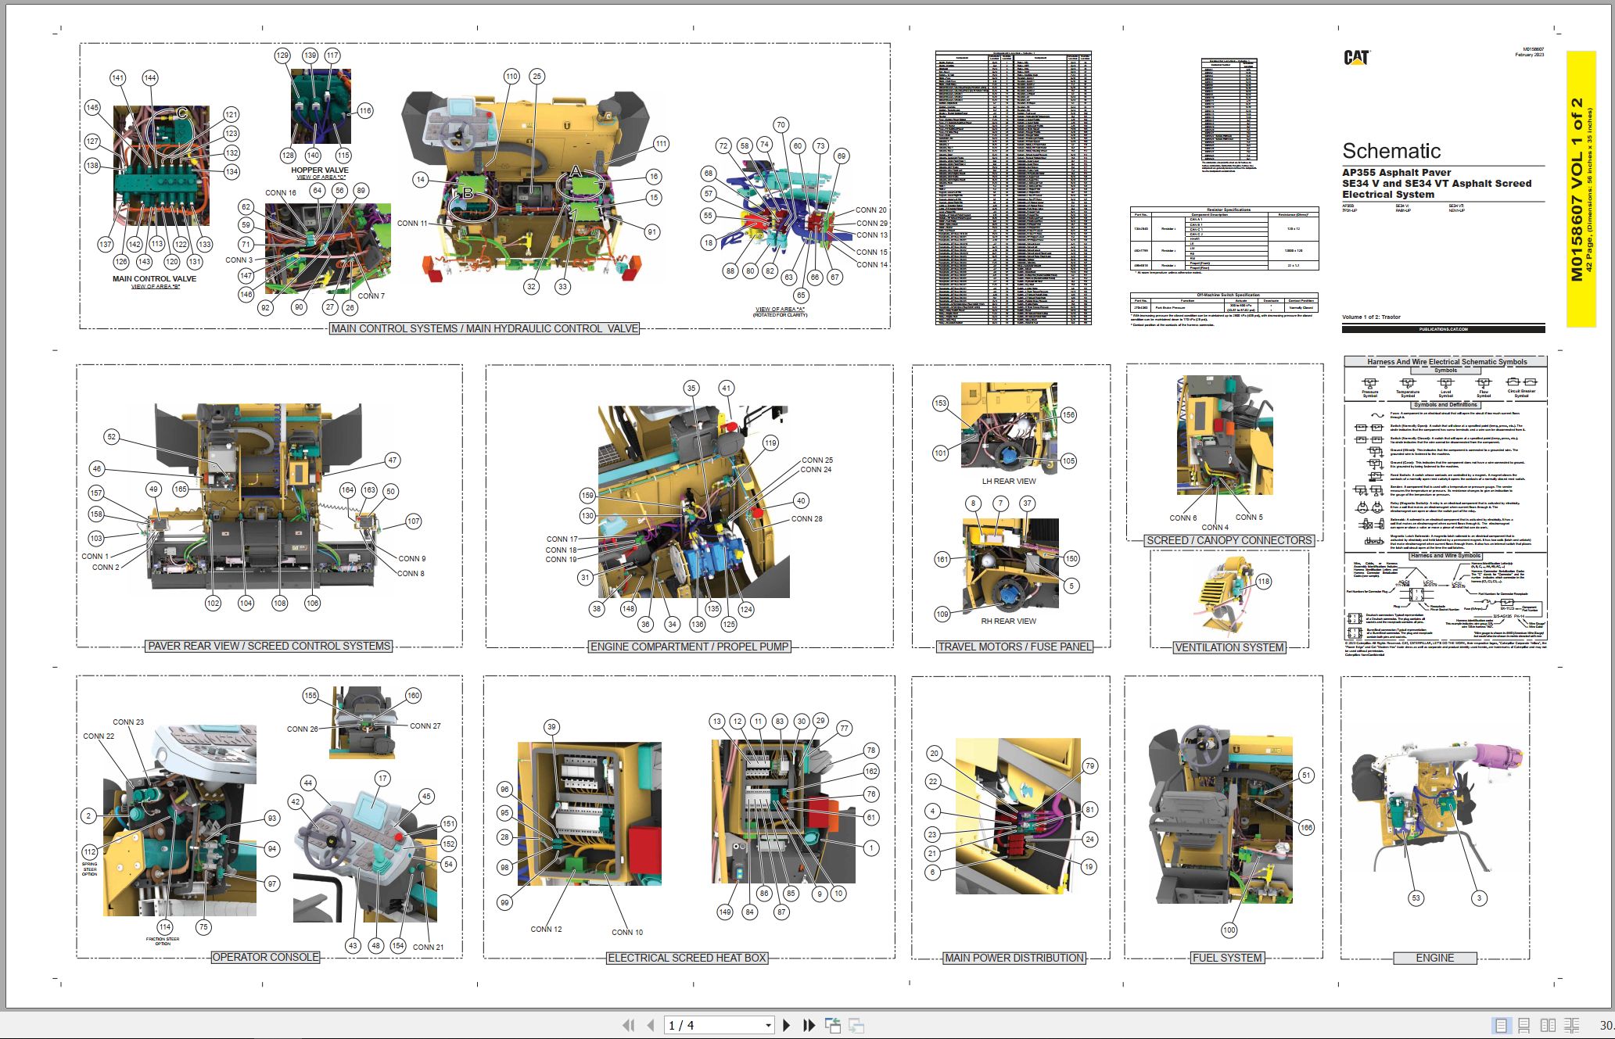Select the ENGINE section label
The image size is (1615, 1039).
pyautogui.click(x=1435, y=958)
